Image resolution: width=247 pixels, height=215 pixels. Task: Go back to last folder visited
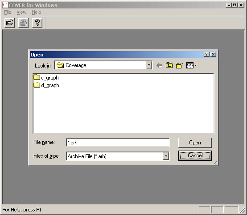pos(159,65)
